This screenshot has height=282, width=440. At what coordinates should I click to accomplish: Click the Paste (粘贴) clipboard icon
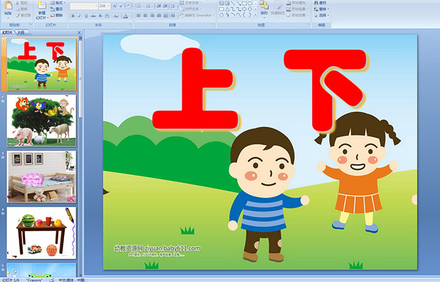8,6
